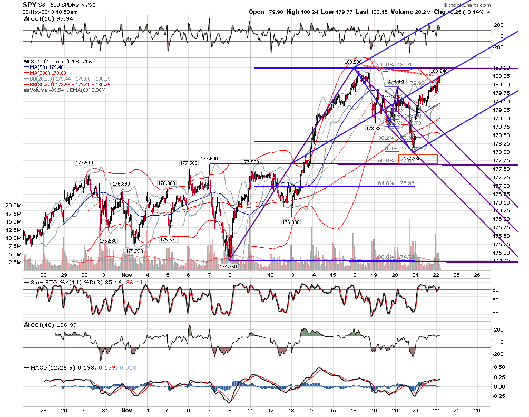Screen dimensions: 529x417
Task: Click the 176.900 price label
Action: 166,183
